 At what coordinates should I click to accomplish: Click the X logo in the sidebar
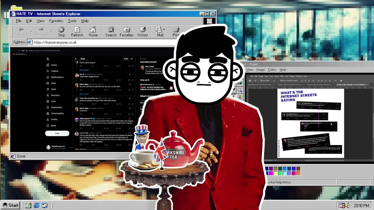(48, 59)
